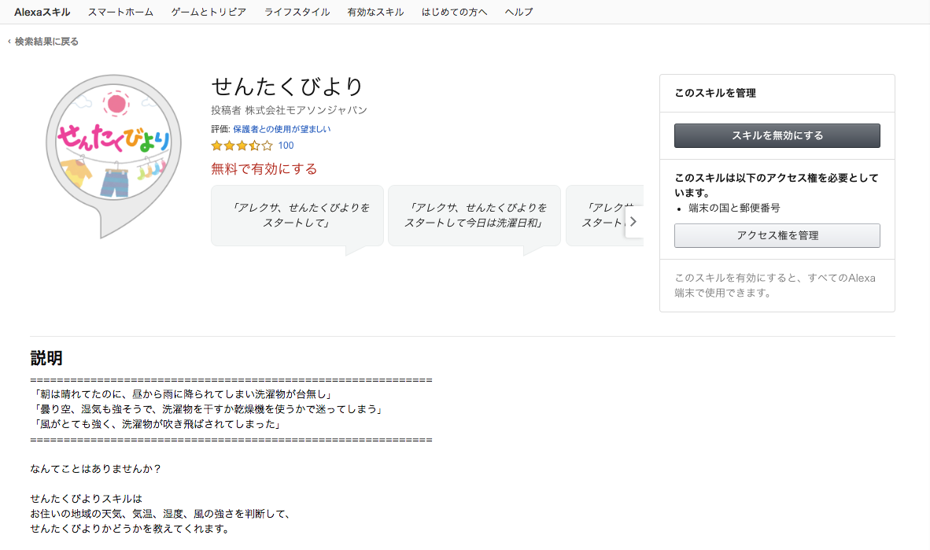Click the せんたくびより skill title
930x550 pixels.
click(287, 87)
